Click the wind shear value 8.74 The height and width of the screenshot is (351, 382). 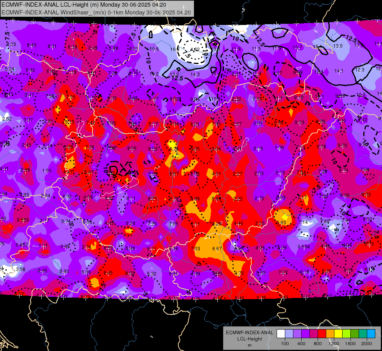tap(343, 170)
